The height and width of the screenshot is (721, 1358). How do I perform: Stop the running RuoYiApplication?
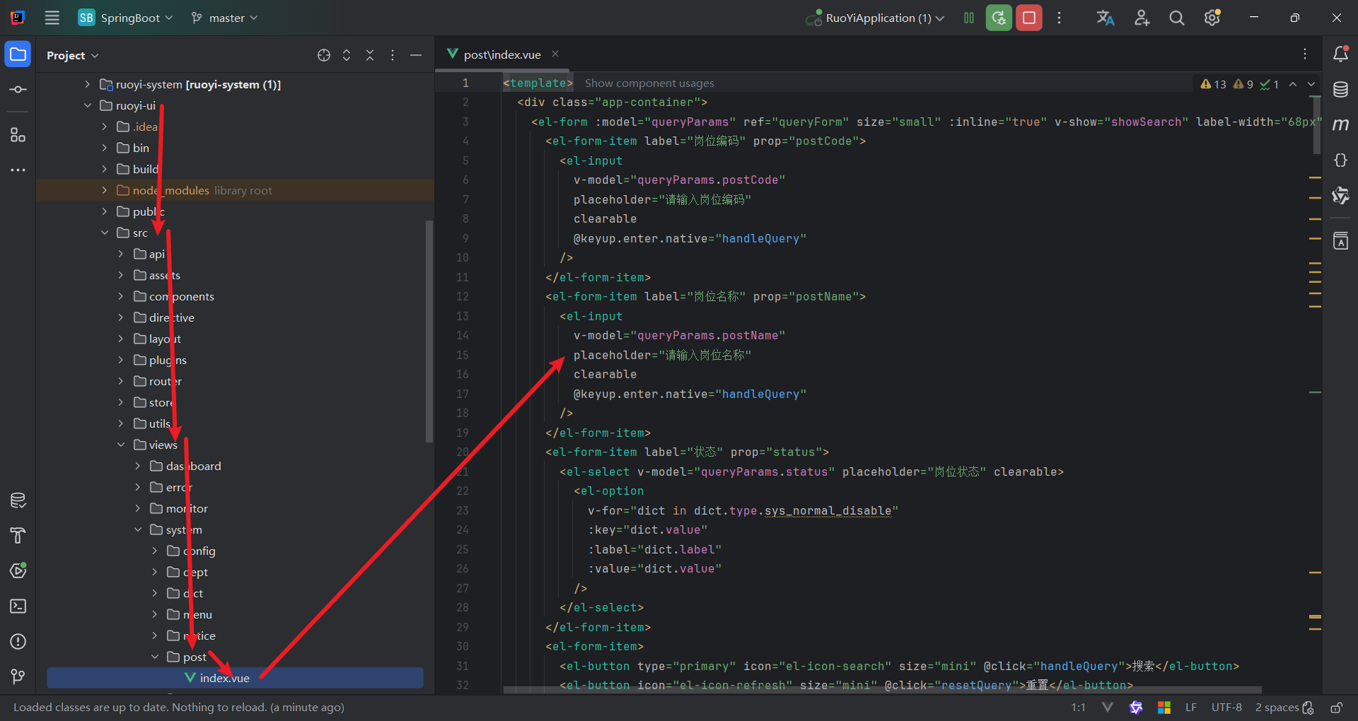click(1029, 18)
